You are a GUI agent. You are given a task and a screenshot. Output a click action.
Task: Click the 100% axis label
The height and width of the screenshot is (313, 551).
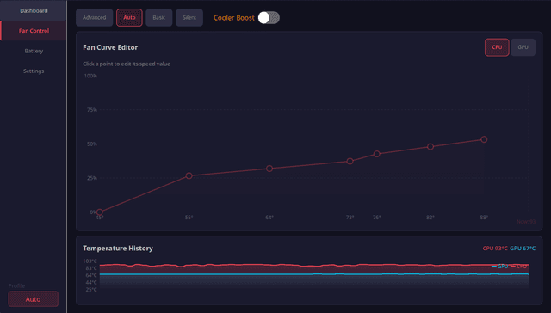90,76
